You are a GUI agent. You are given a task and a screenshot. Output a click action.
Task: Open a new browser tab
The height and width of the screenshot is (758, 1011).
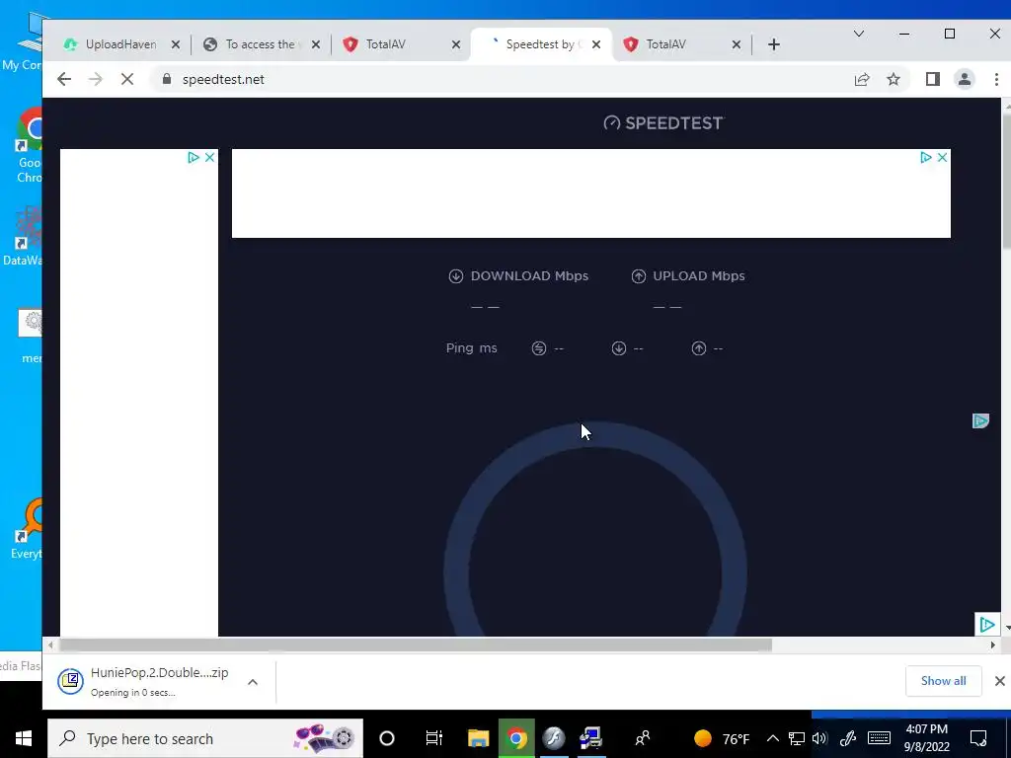[x=774, y=44]
